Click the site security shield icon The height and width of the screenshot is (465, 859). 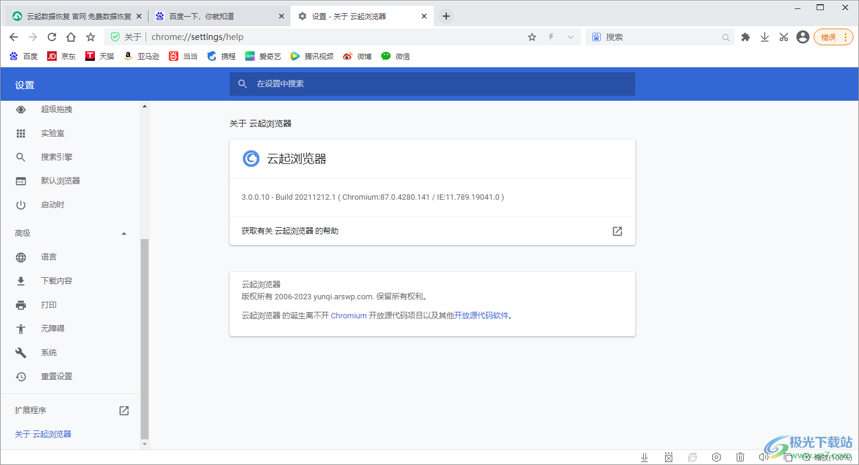[115, 37]
